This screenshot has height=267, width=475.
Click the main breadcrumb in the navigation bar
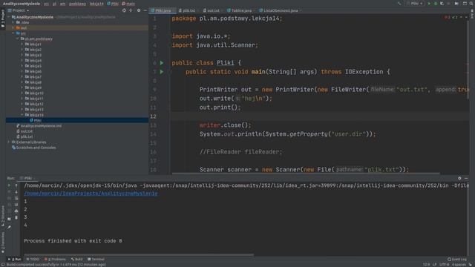(128, 4)
